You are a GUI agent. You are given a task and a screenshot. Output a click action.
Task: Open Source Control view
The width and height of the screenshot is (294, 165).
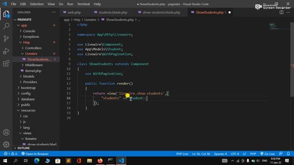tap(6, 38)
